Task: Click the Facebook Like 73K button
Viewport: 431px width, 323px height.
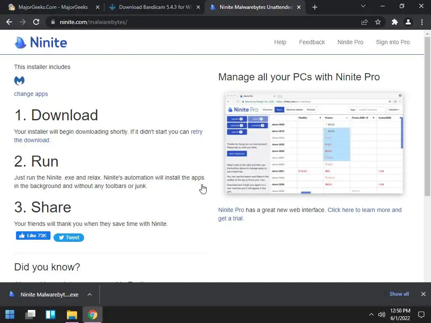Action: 33,236
